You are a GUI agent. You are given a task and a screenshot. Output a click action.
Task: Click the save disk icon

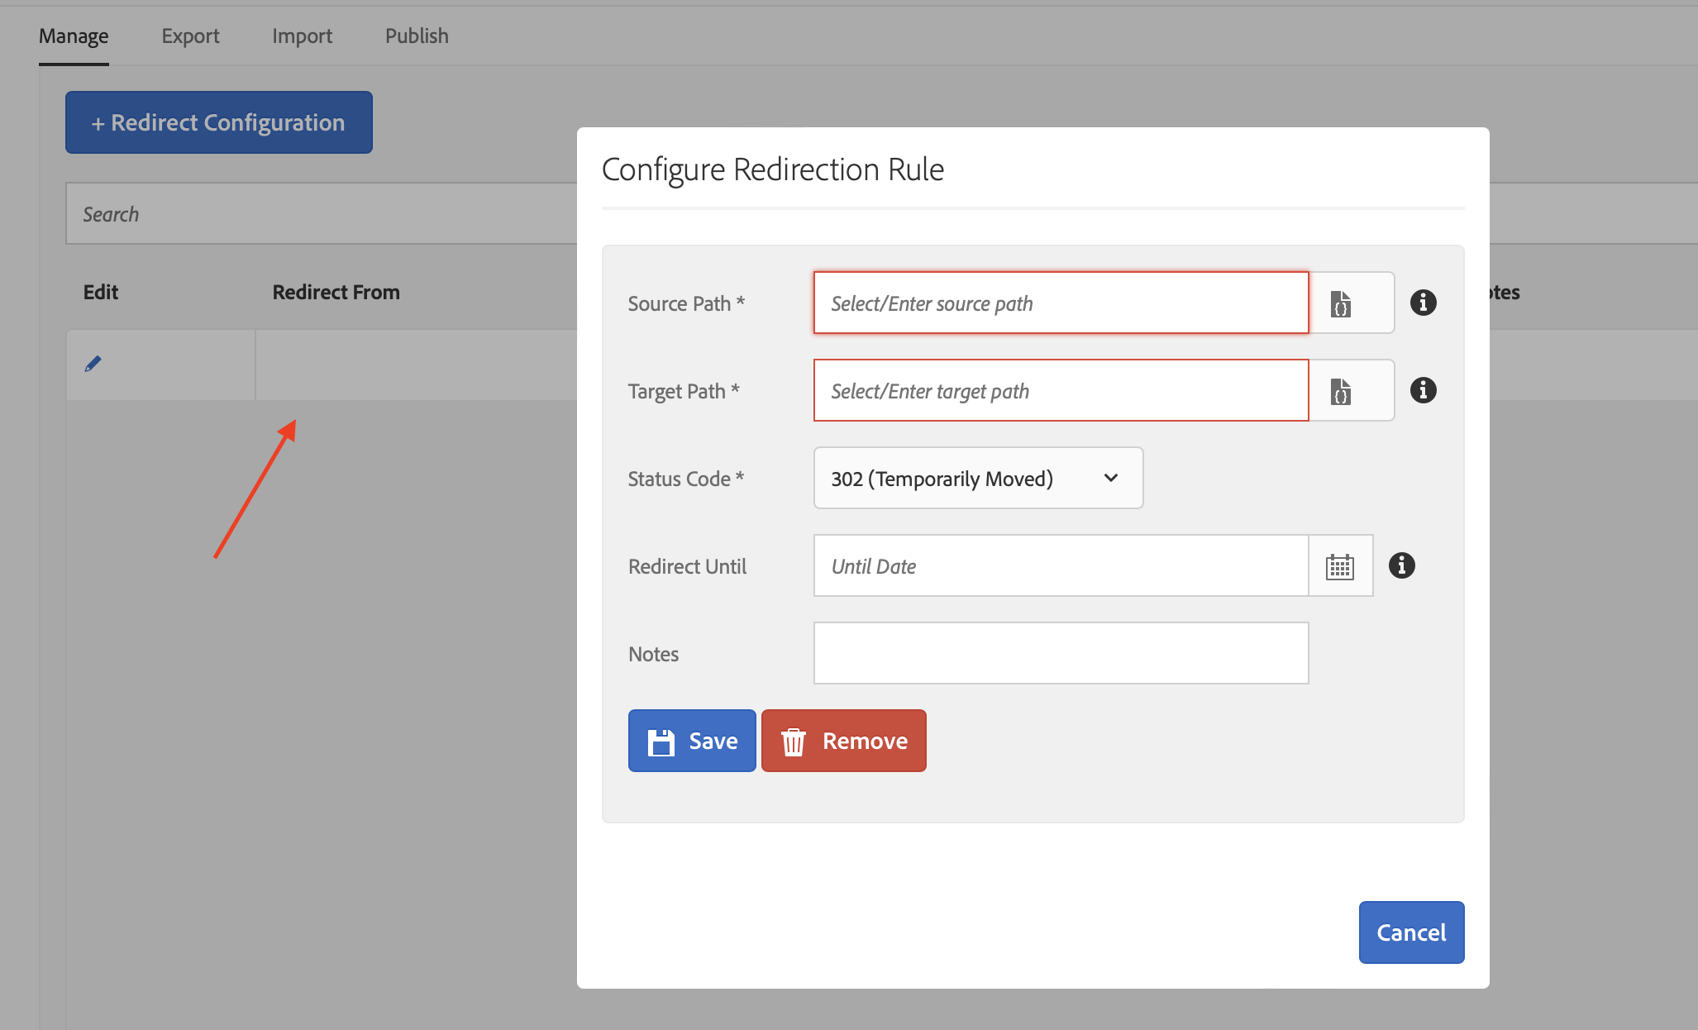click(x=661, y=741)
